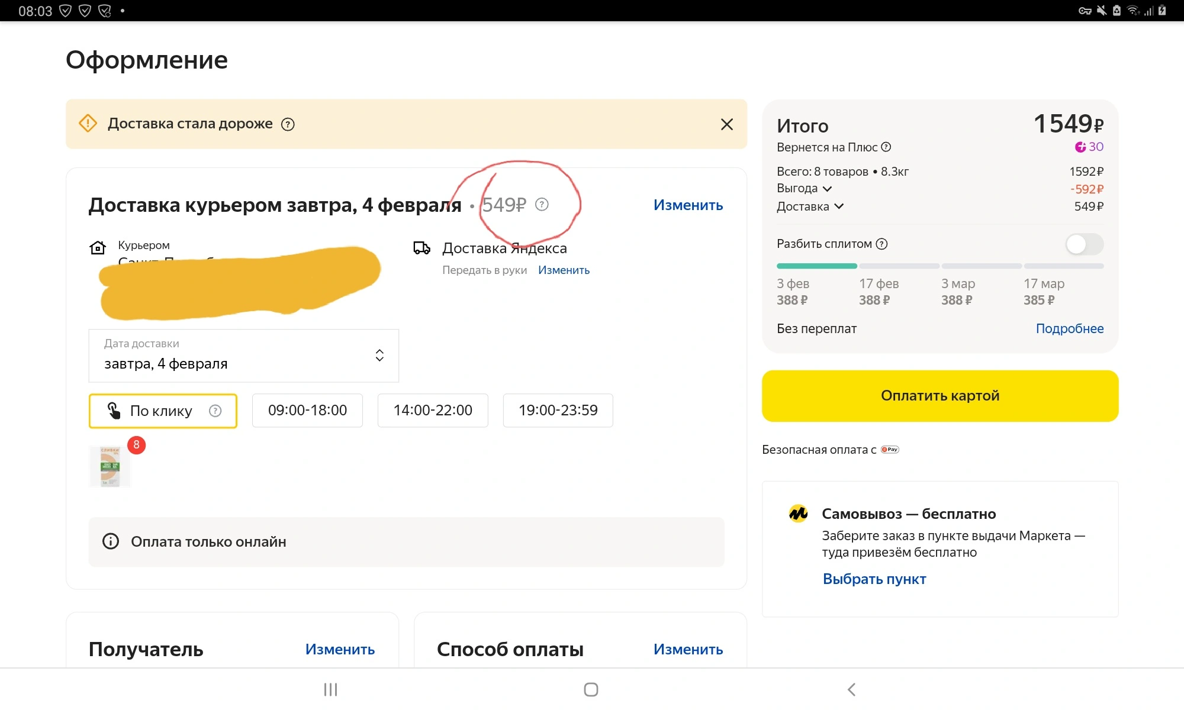Viewport: 1184px width, 710px height.
Task: Open help icon next to 'Вернется на Плюс'
Action: point(886,147)
